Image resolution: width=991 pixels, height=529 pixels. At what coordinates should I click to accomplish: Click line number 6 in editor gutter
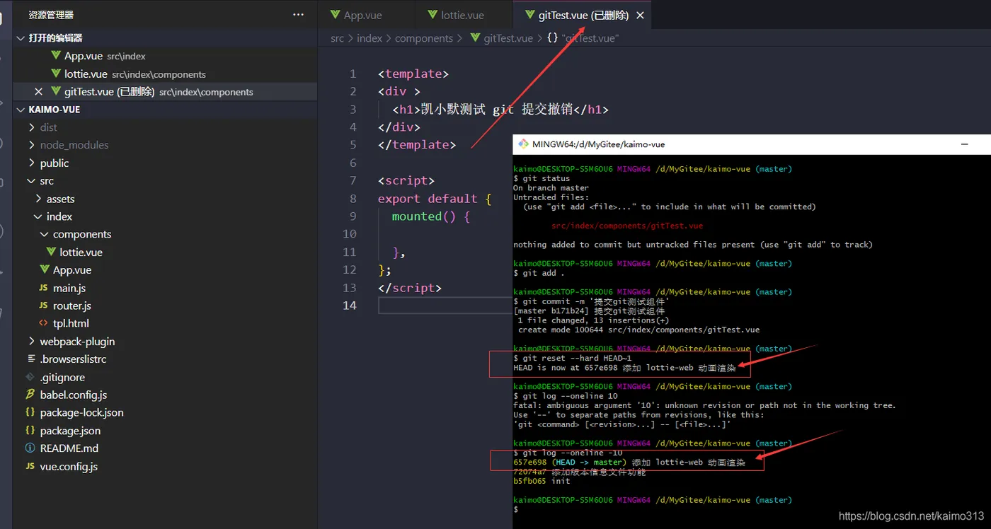point(353,163)
